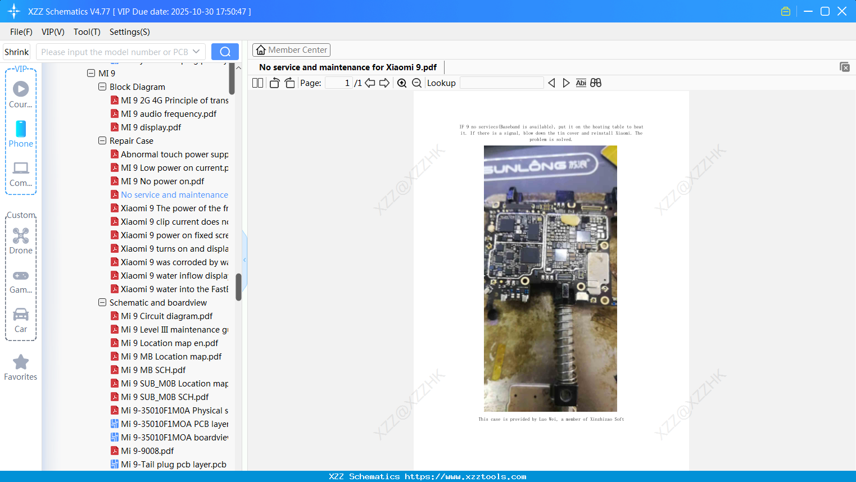This screenshot has height=482, width=856.
Task: Rotate the page clockwise
Action: [x=289, y=83]
